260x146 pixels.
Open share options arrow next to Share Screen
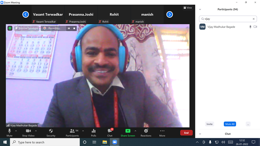[135, 131]
